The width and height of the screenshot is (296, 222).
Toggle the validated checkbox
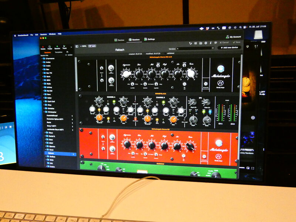coord(165,53)
